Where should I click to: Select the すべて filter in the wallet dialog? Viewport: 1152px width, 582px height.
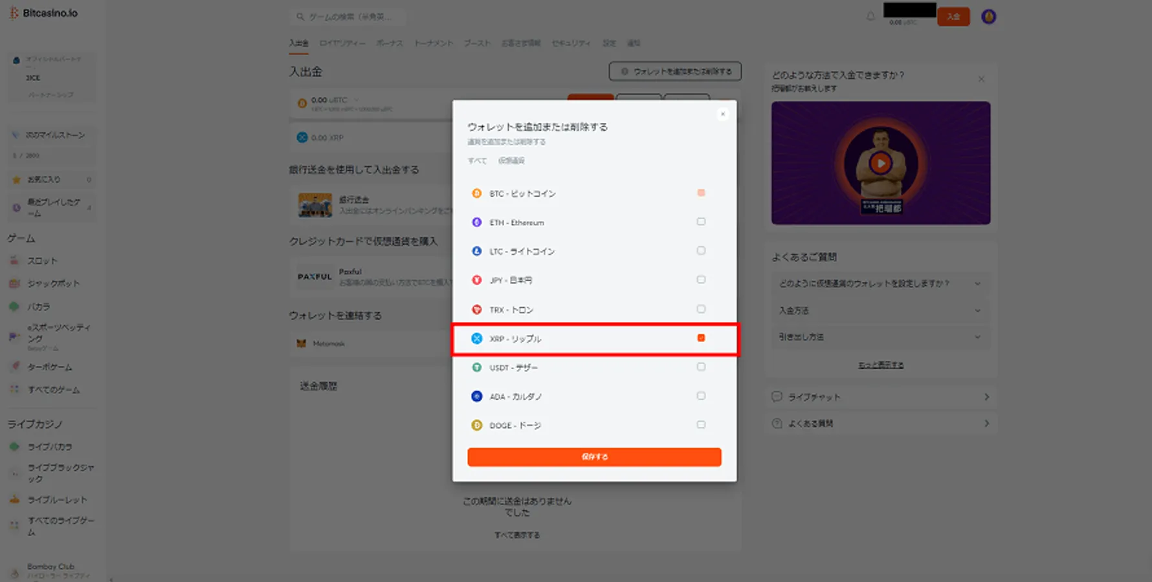click(477, 161)
